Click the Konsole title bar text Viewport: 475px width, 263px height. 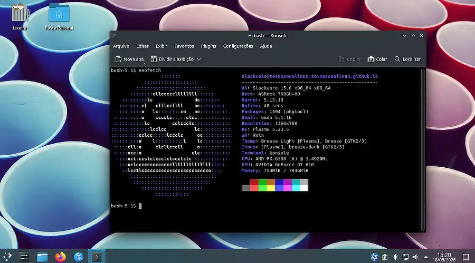click(x=268, y=36)
